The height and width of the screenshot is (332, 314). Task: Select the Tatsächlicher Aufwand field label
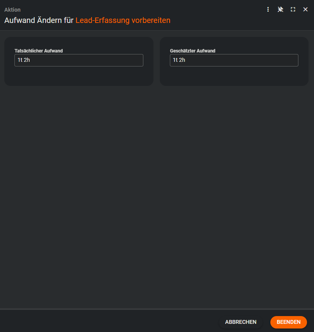click(39, 51)
